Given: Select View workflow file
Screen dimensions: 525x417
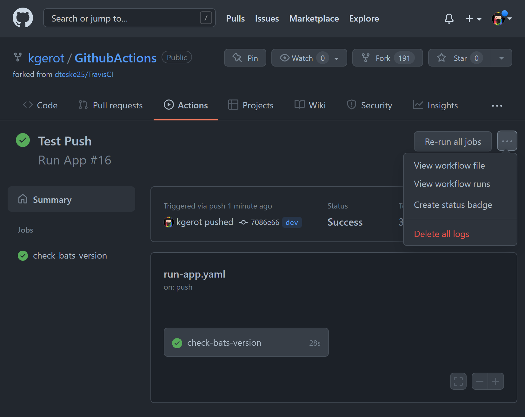Looking at the screenshot, I should 460,165.
